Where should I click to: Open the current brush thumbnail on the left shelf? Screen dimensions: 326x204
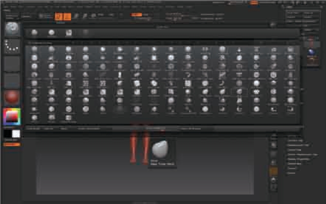click(12, 29)
